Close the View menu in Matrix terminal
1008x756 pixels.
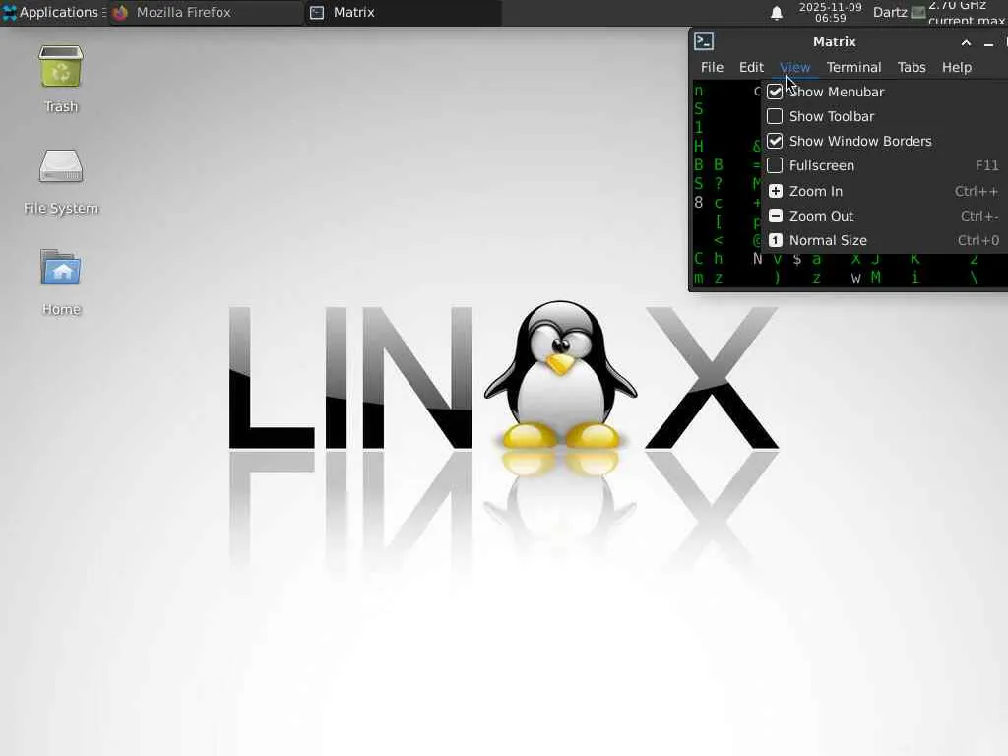coord(794,67)
